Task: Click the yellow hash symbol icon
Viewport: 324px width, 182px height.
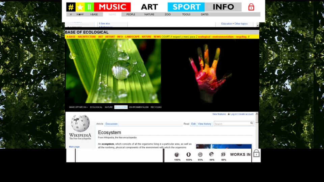Action: point(71,7)
